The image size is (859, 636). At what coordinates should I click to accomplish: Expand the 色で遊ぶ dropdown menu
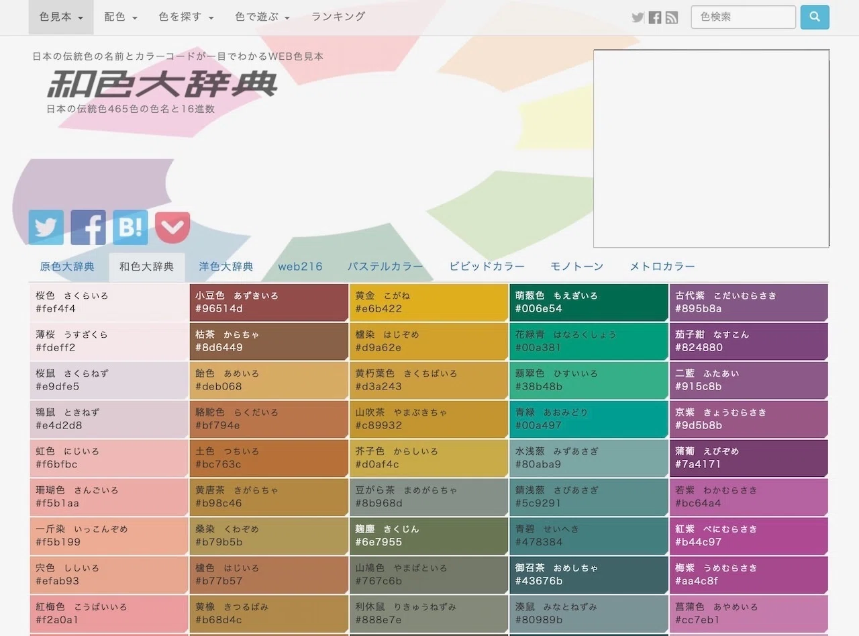tap(262, 17)
